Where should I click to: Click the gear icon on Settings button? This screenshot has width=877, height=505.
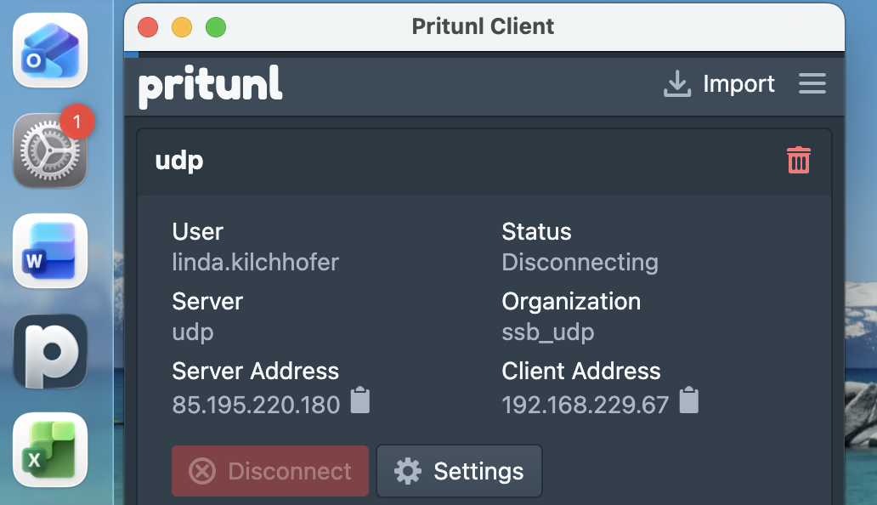click(408, 471)
